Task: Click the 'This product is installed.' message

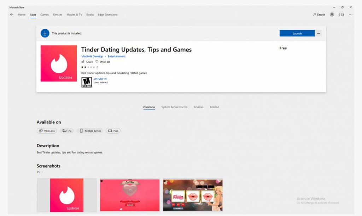Action: [x=67, y=33]
